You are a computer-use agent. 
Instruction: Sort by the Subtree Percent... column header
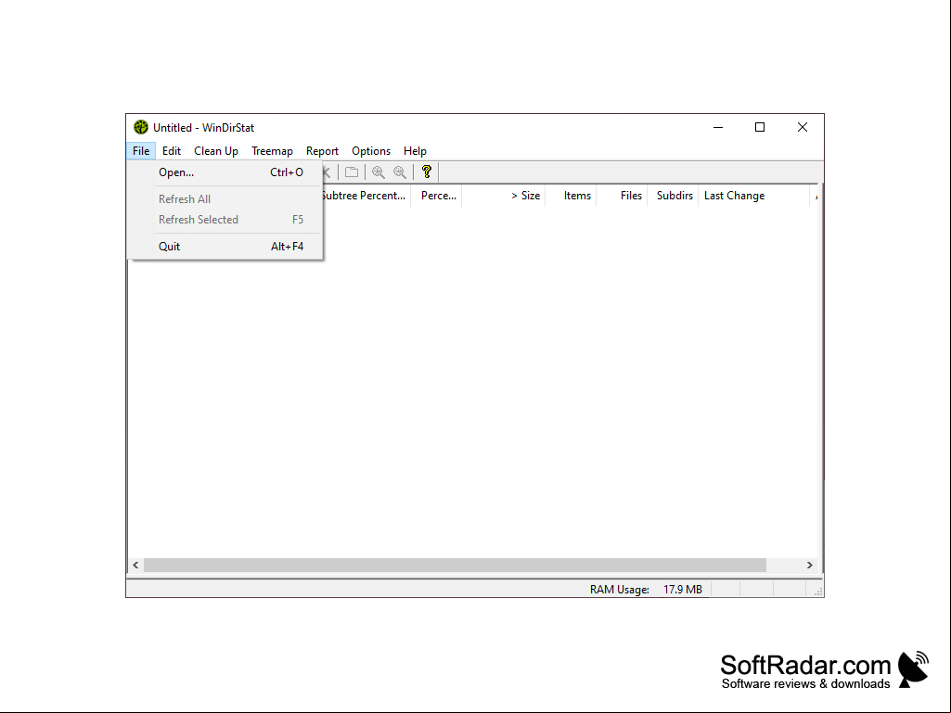pos(366,196)
